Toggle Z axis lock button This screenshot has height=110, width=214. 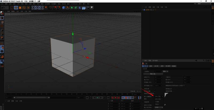42,8
